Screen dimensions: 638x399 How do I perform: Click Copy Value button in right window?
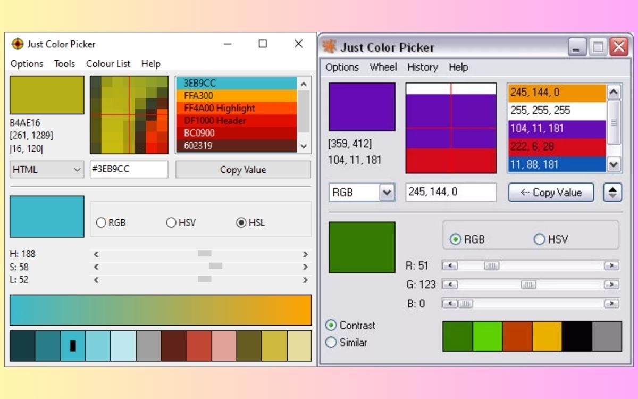(551, 193)
